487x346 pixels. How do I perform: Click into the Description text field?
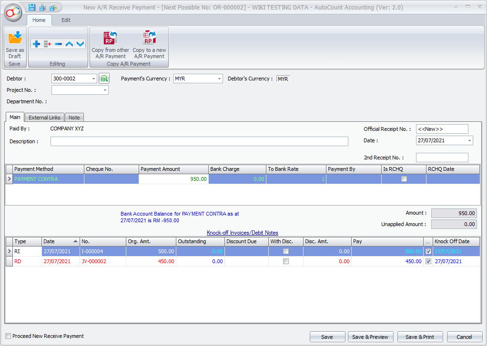pos(199,141)
